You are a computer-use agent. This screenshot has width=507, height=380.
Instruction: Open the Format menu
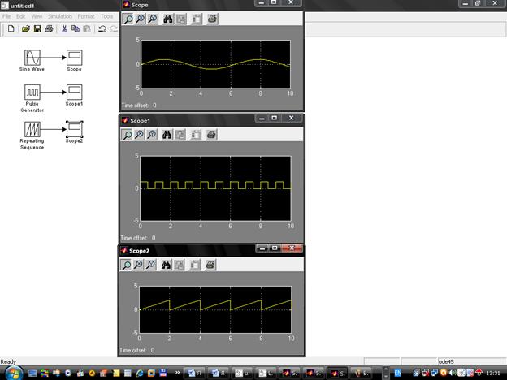click(86, 16)
